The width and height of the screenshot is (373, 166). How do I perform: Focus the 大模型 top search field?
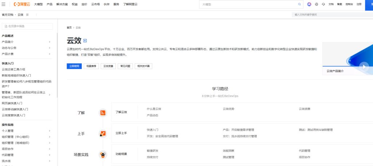(248, 4)
